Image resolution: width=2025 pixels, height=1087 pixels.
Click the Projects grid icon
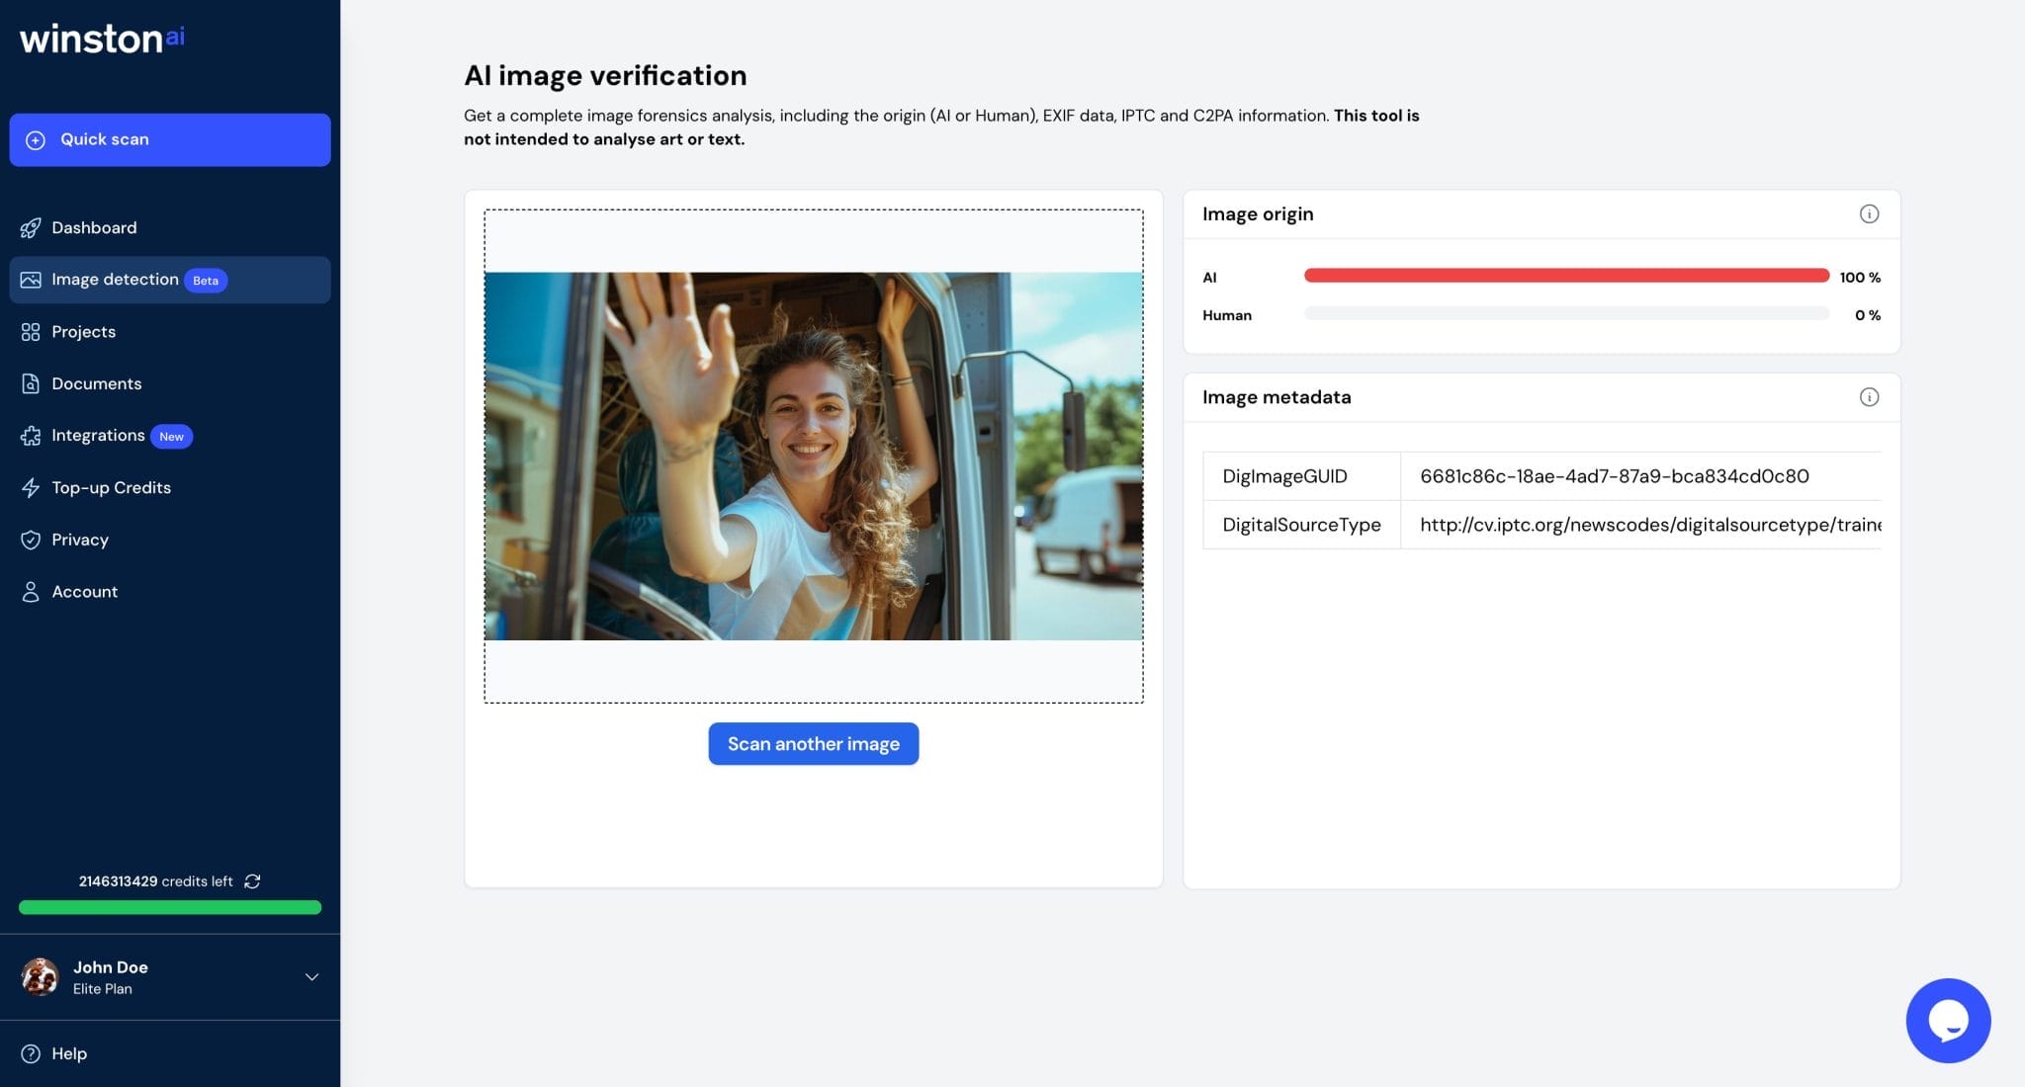31,332
